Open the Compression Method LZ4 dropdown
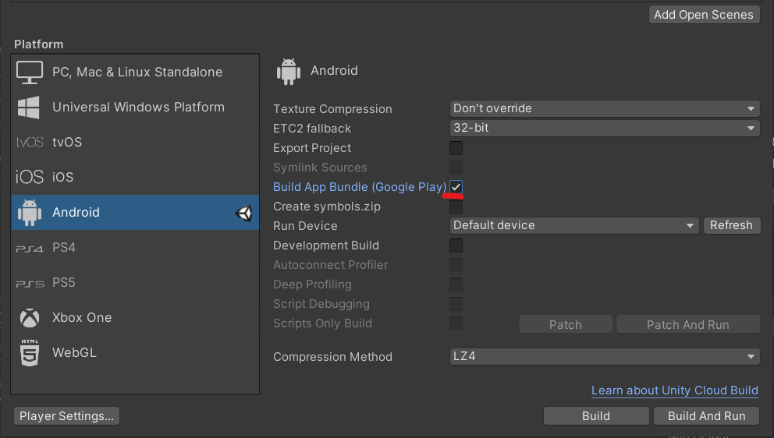Screen dimensions: 774x438 (605, 356)
